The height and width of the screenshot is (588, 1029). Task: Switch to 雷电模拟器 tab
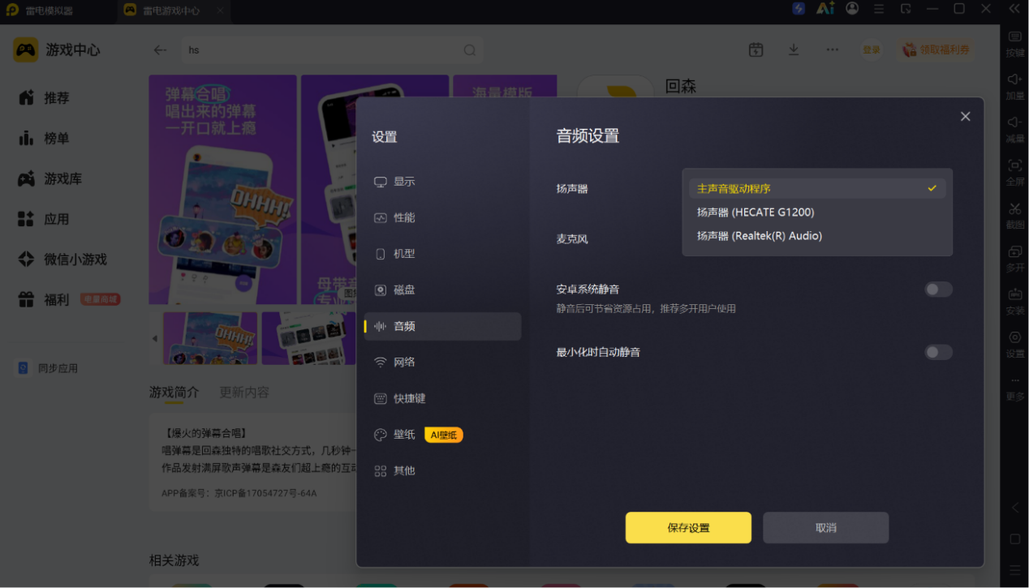49,11
